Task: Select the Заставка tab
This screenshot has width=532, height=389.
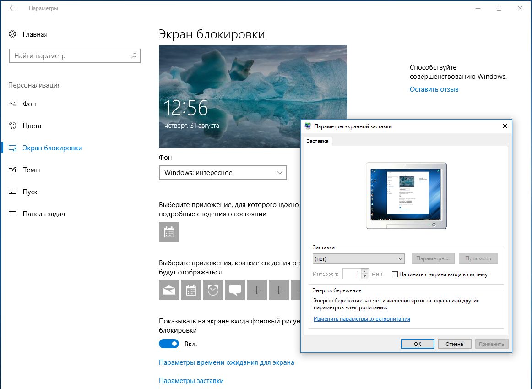Action: (318, 141)
